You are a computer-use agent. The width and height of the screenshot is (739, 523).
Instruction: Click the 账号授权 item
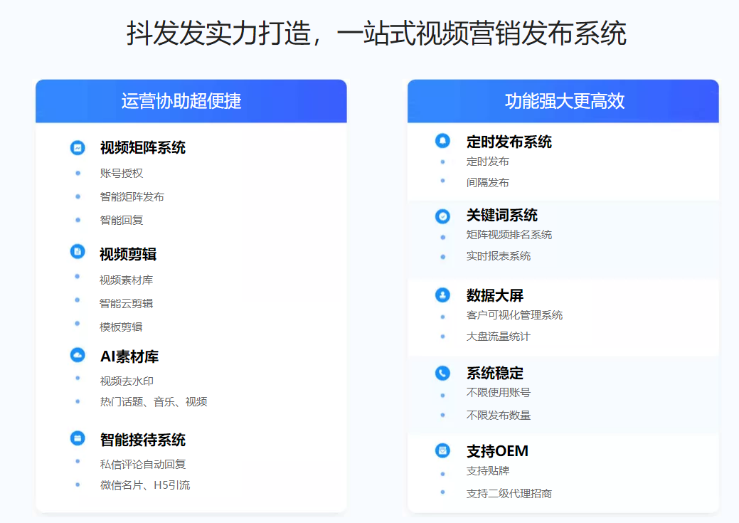122,174
